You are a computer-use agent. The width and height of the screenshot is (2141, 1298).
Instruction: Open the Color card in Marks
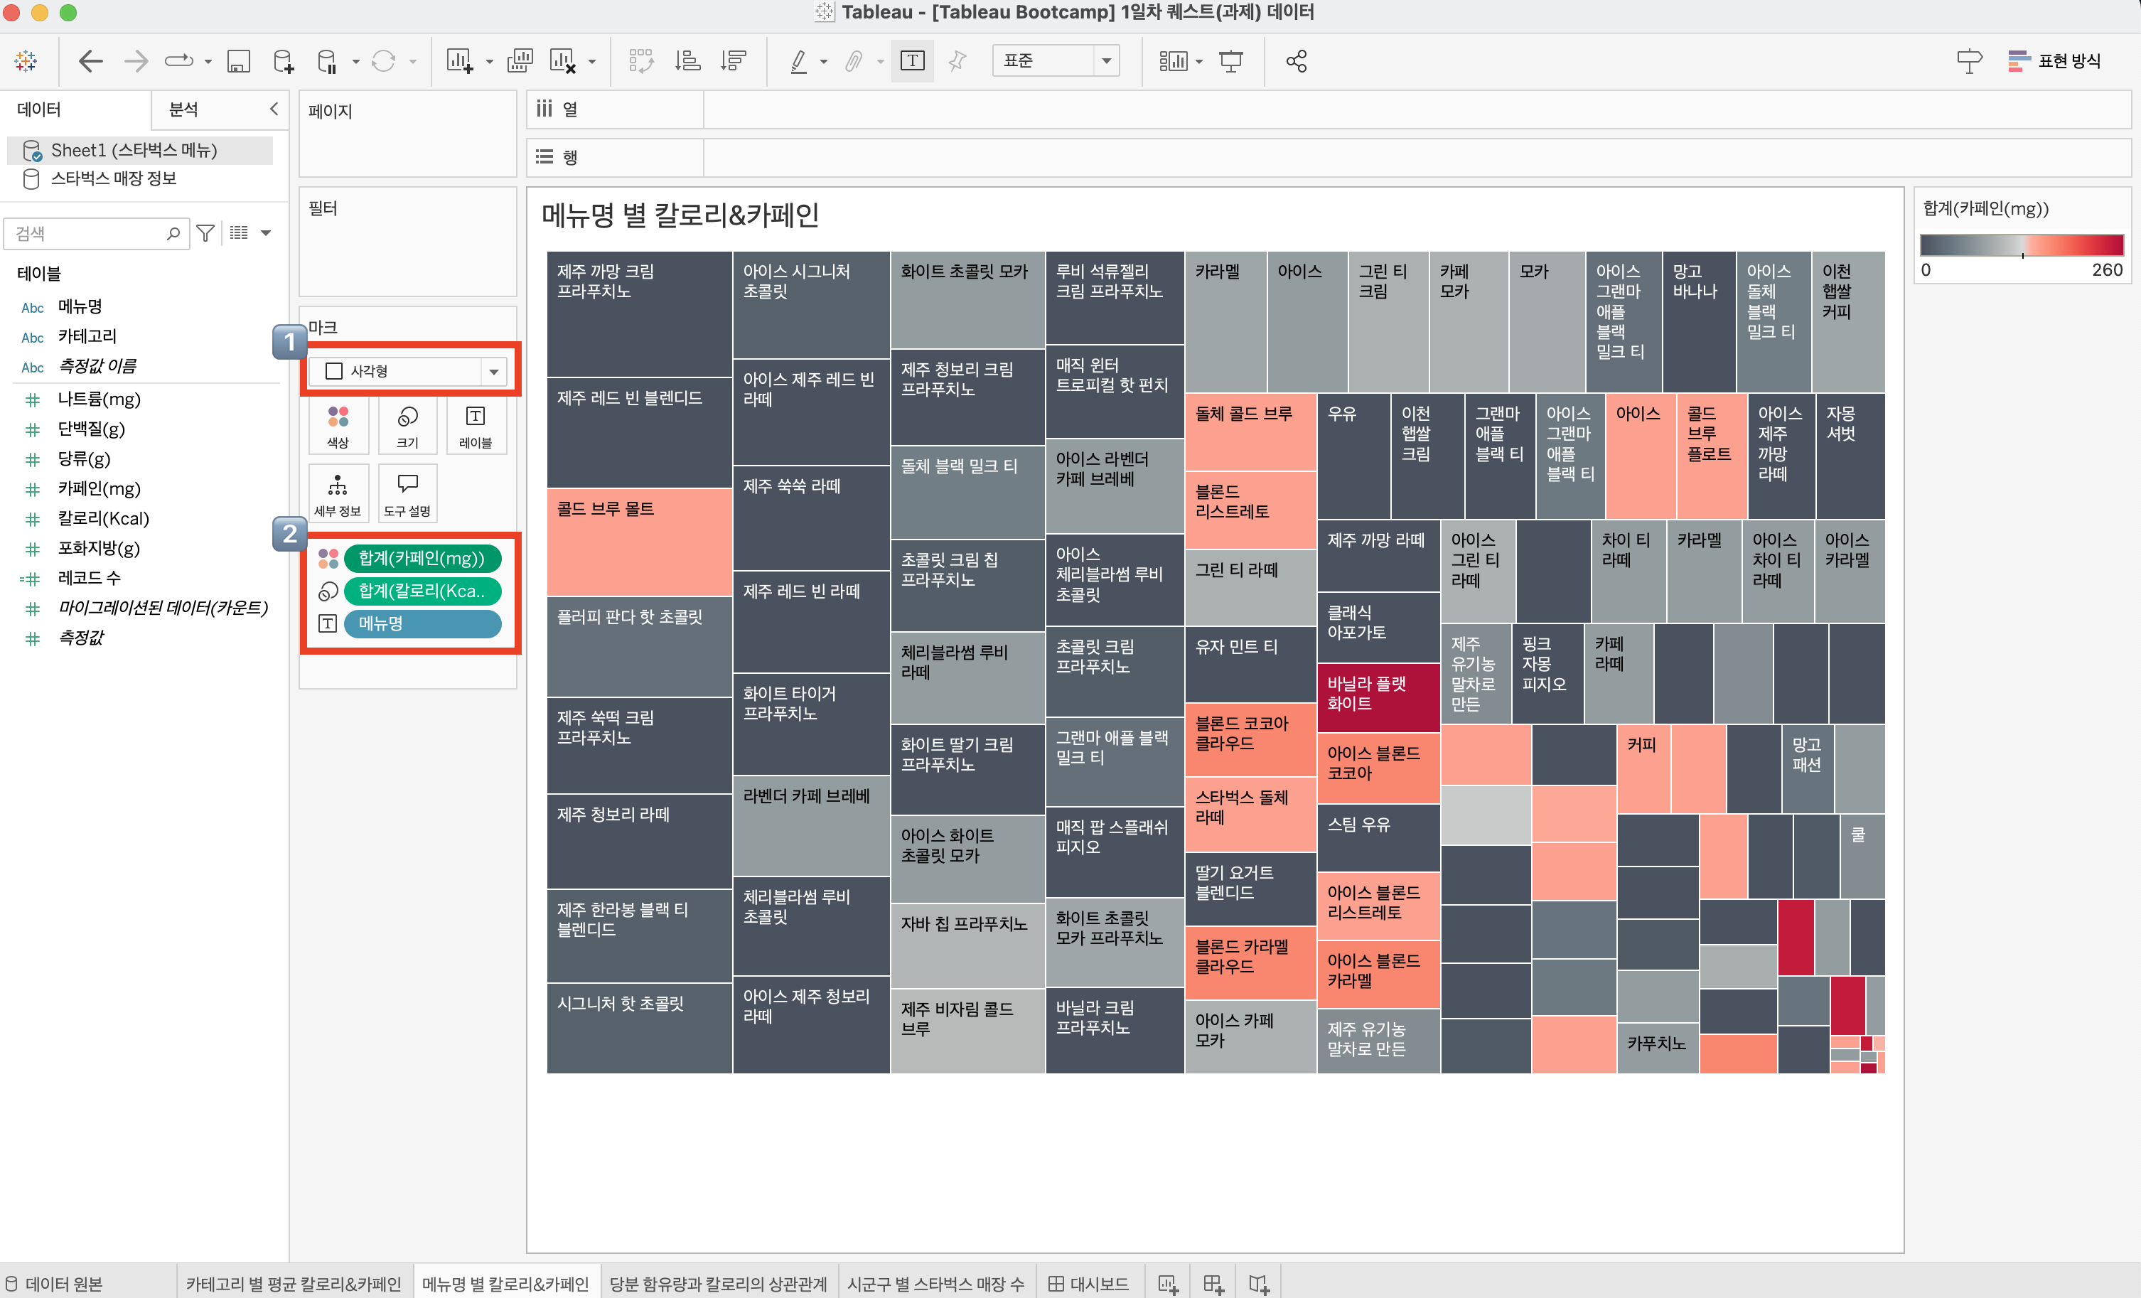338,425
